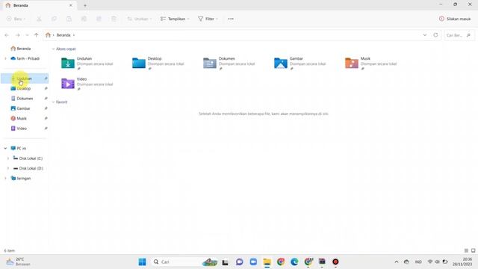The height and width of the screenshot is (269, 478).
Task: Add a new tab with plus button
Action: point(85,5)
